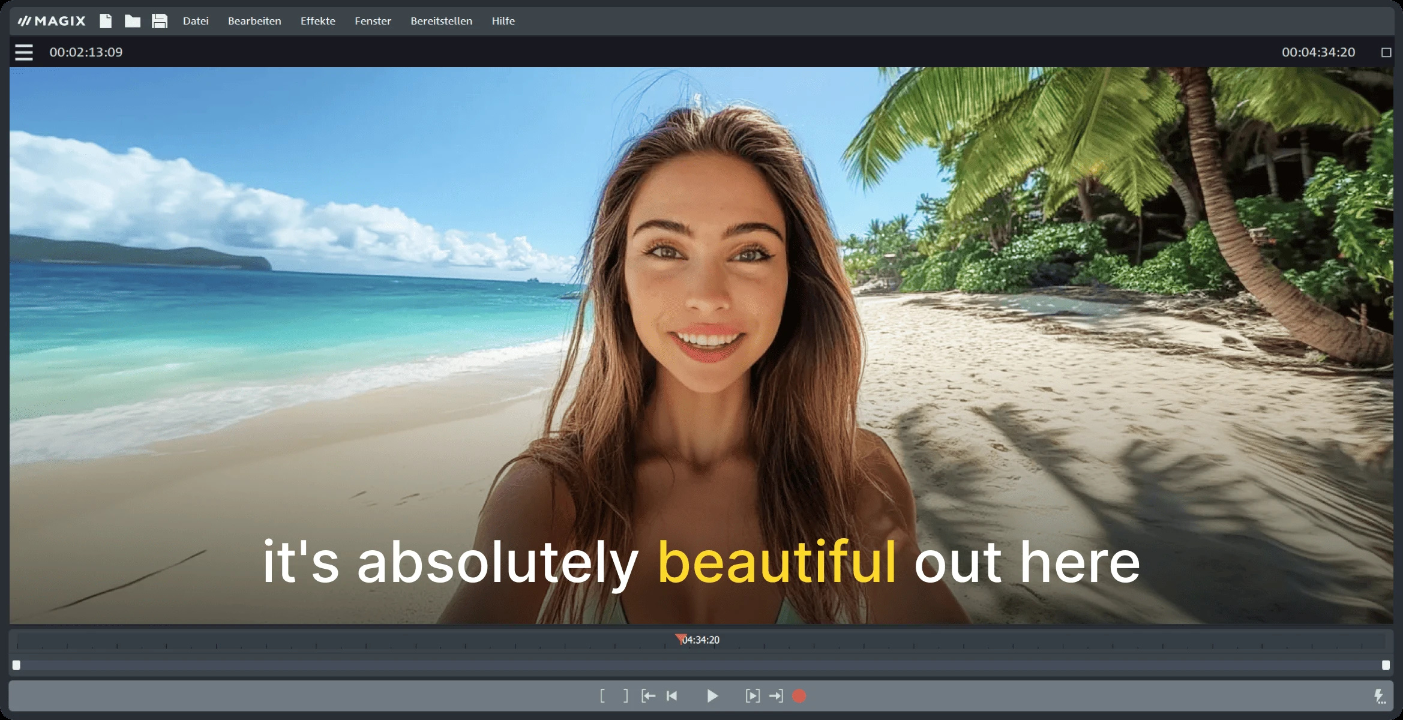The image size is (1403, 720).
Task: Open the Effekte menu
Action: [x=318, y=21]
